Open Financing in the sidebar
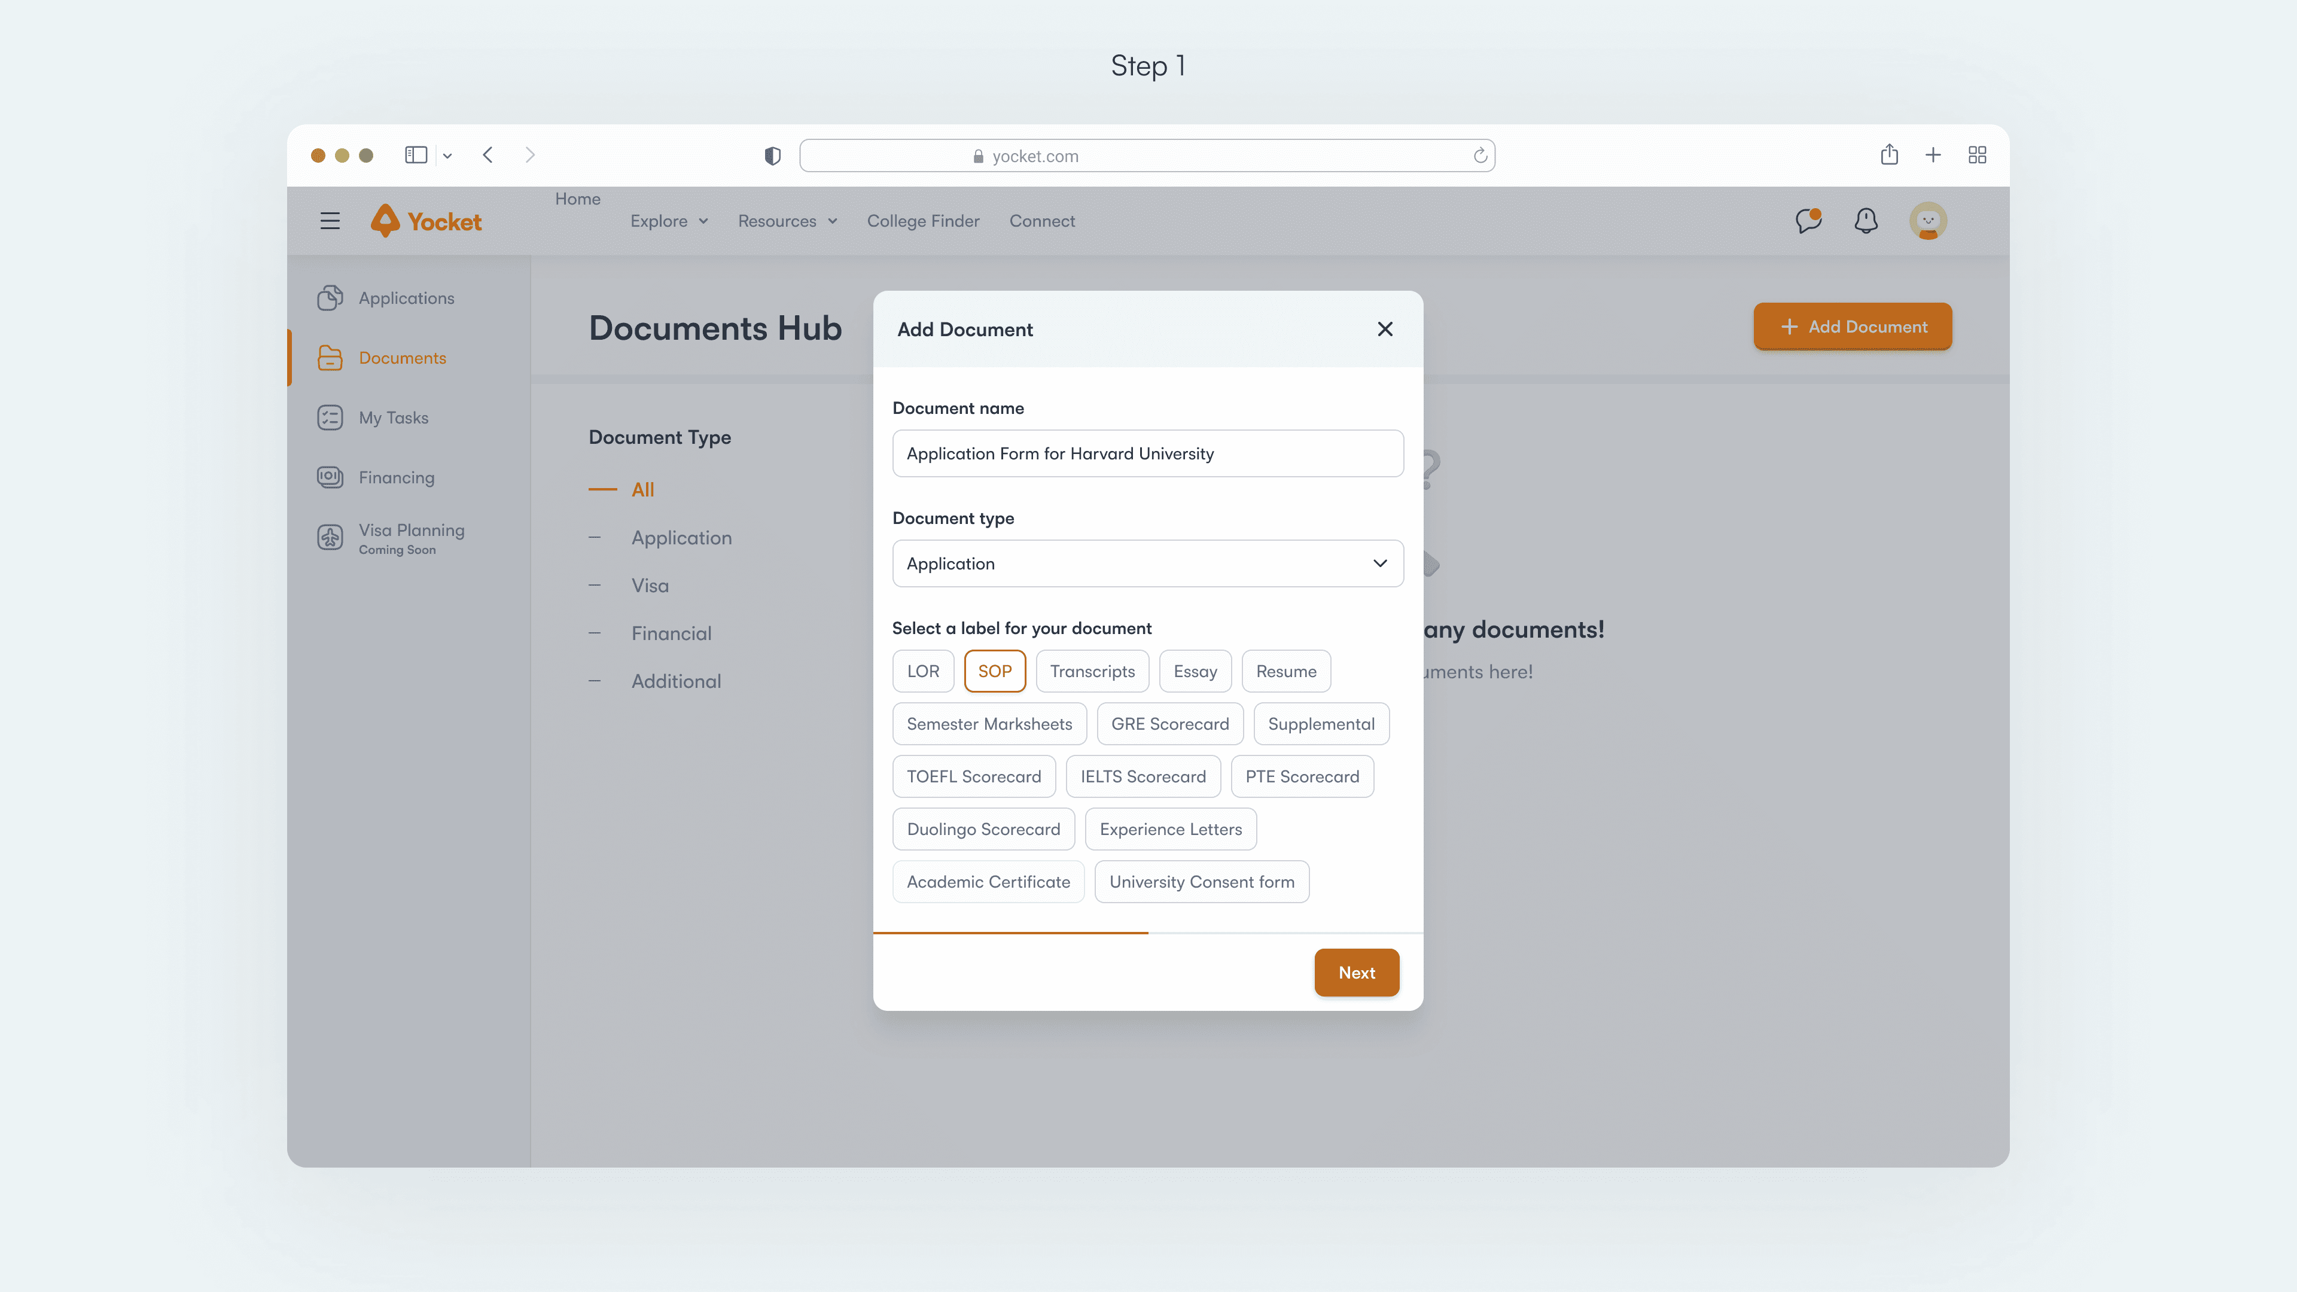This screenshot has height=1292, width=2297. [x=396, y=478]
